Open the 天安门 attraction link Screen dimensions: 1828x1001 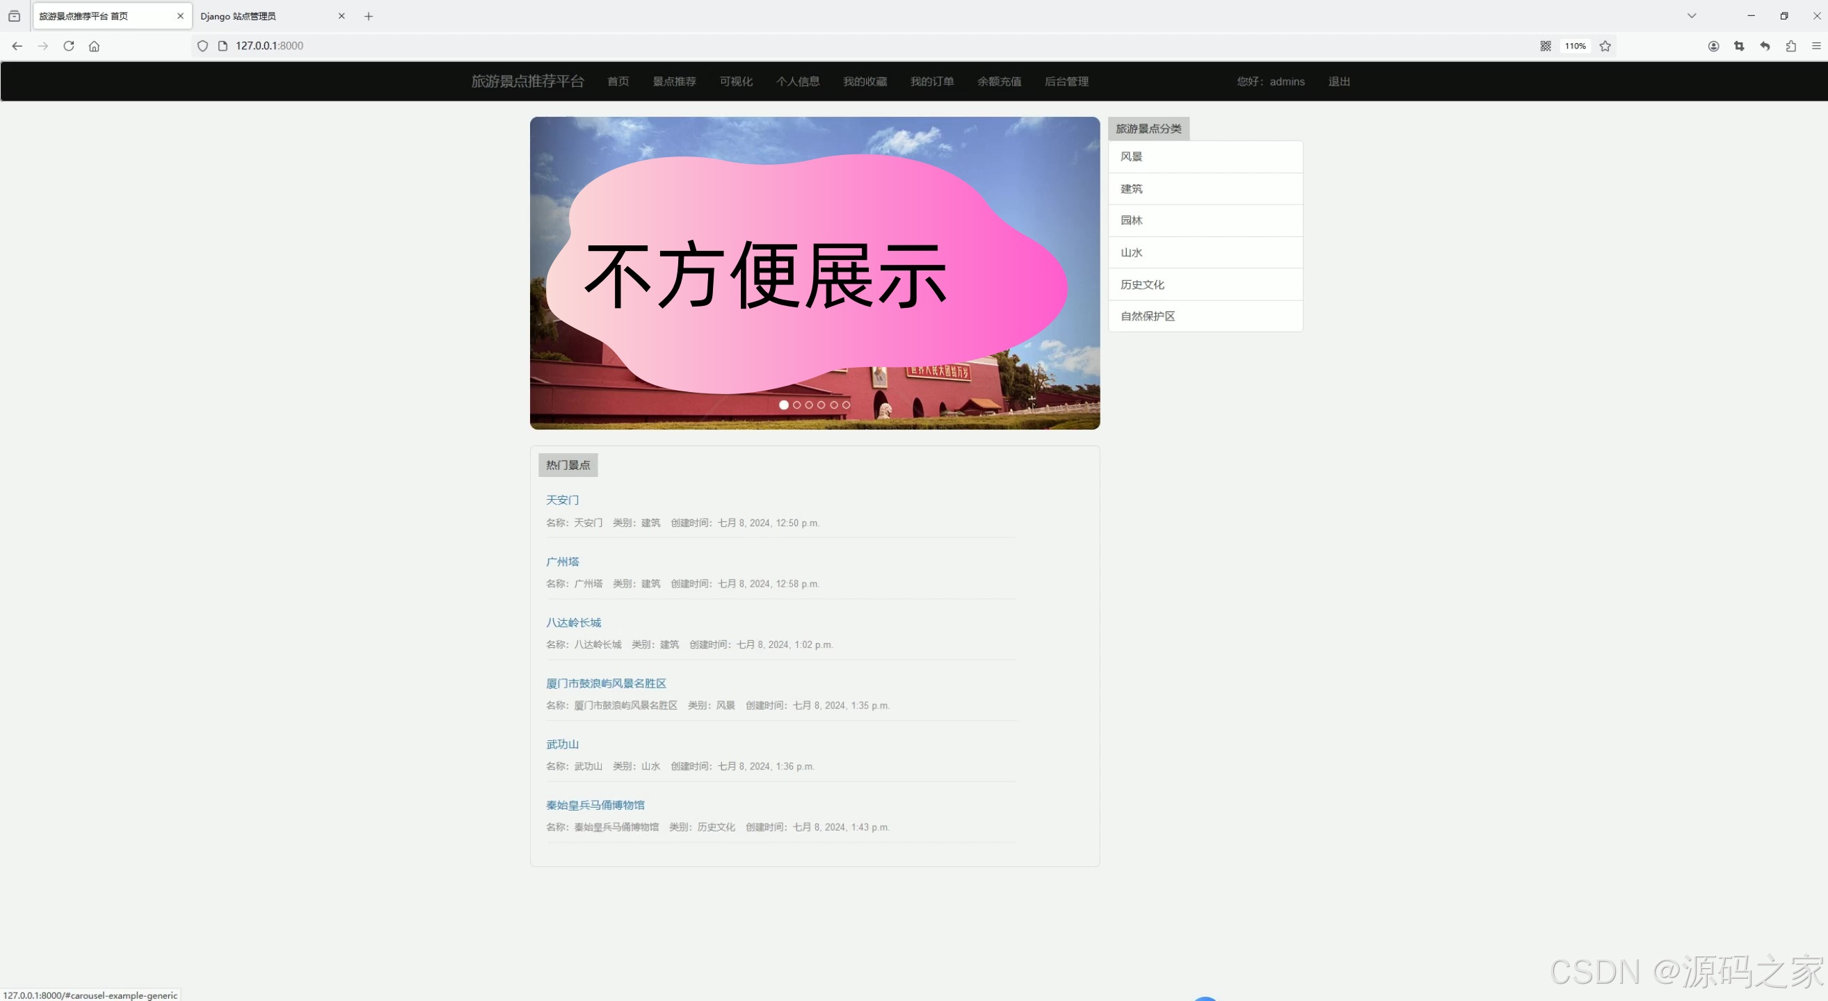[562, 500]
